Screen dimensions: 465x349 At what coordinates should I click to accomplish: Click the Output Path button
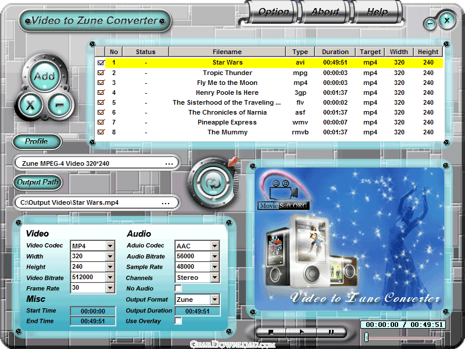click(38, 182)
